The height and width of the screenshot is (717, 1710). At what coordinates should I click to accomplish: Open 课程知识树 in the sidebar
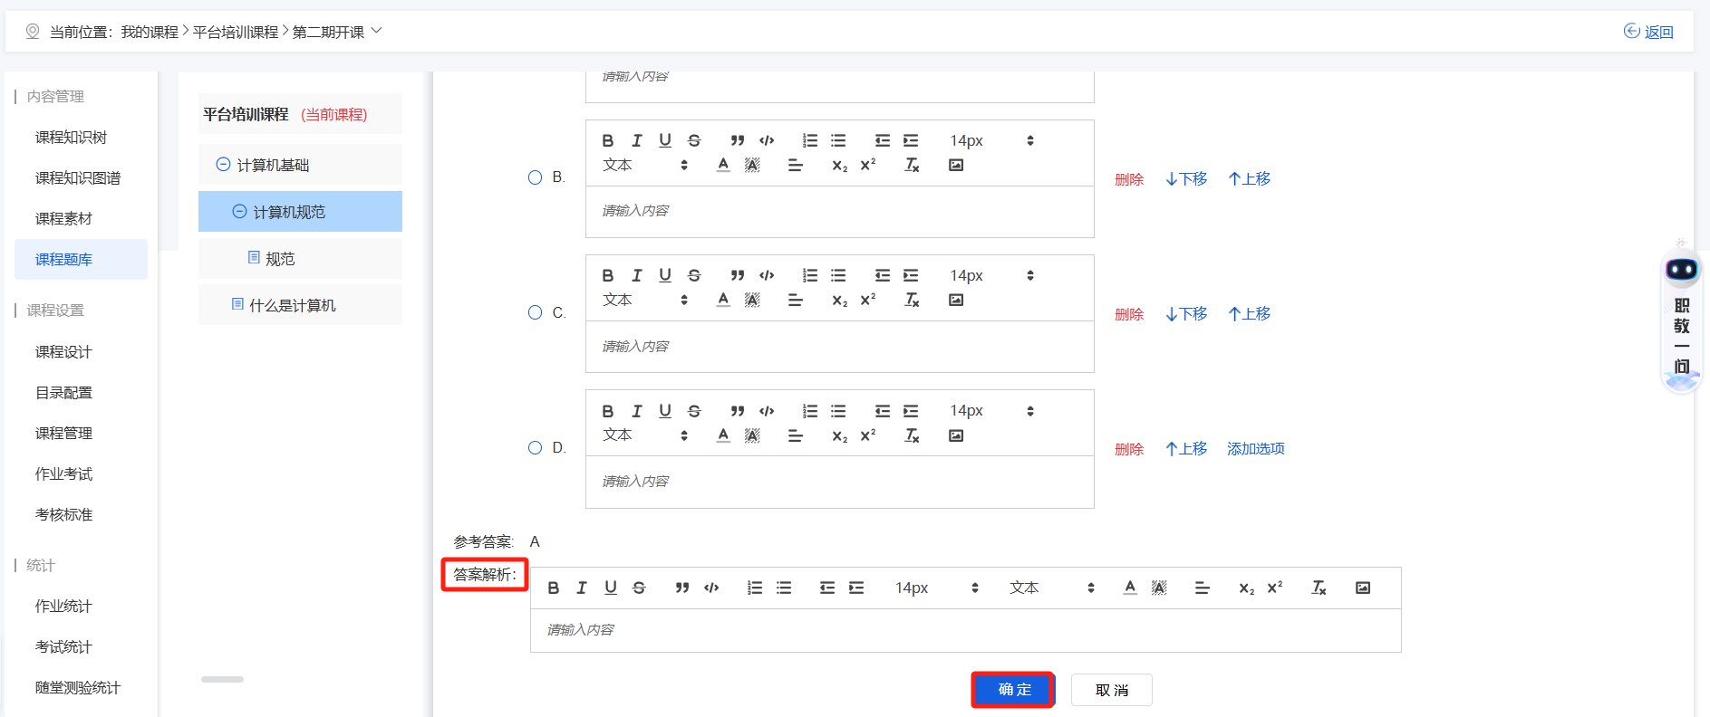coord(71,137)
